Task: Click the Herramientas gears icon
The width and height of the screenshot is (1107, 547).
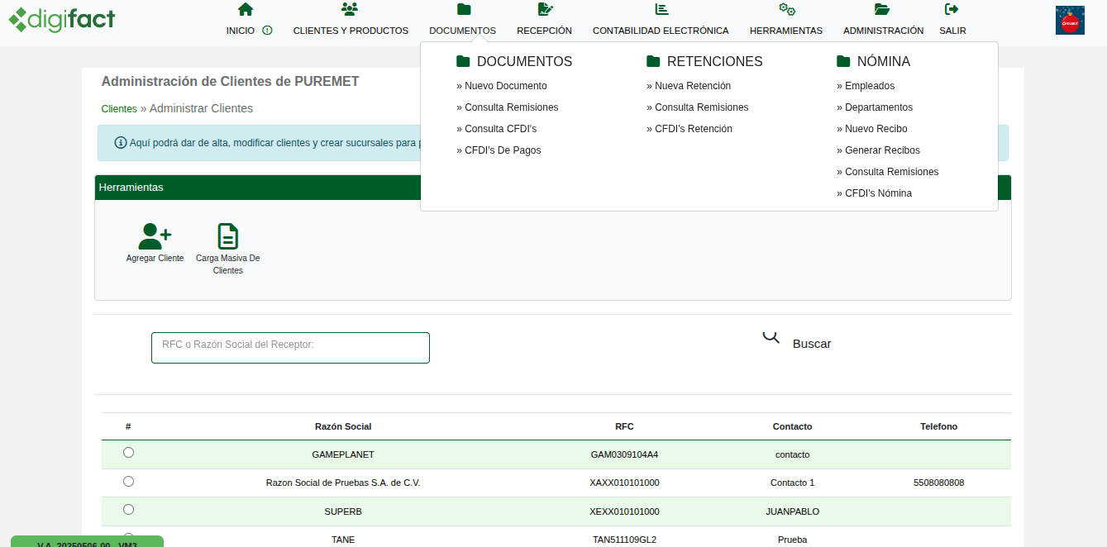Action: click(x=787, y=9)
